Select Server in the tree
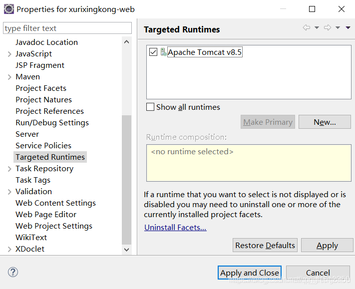The image size is (355, 289). click(27, 134)
